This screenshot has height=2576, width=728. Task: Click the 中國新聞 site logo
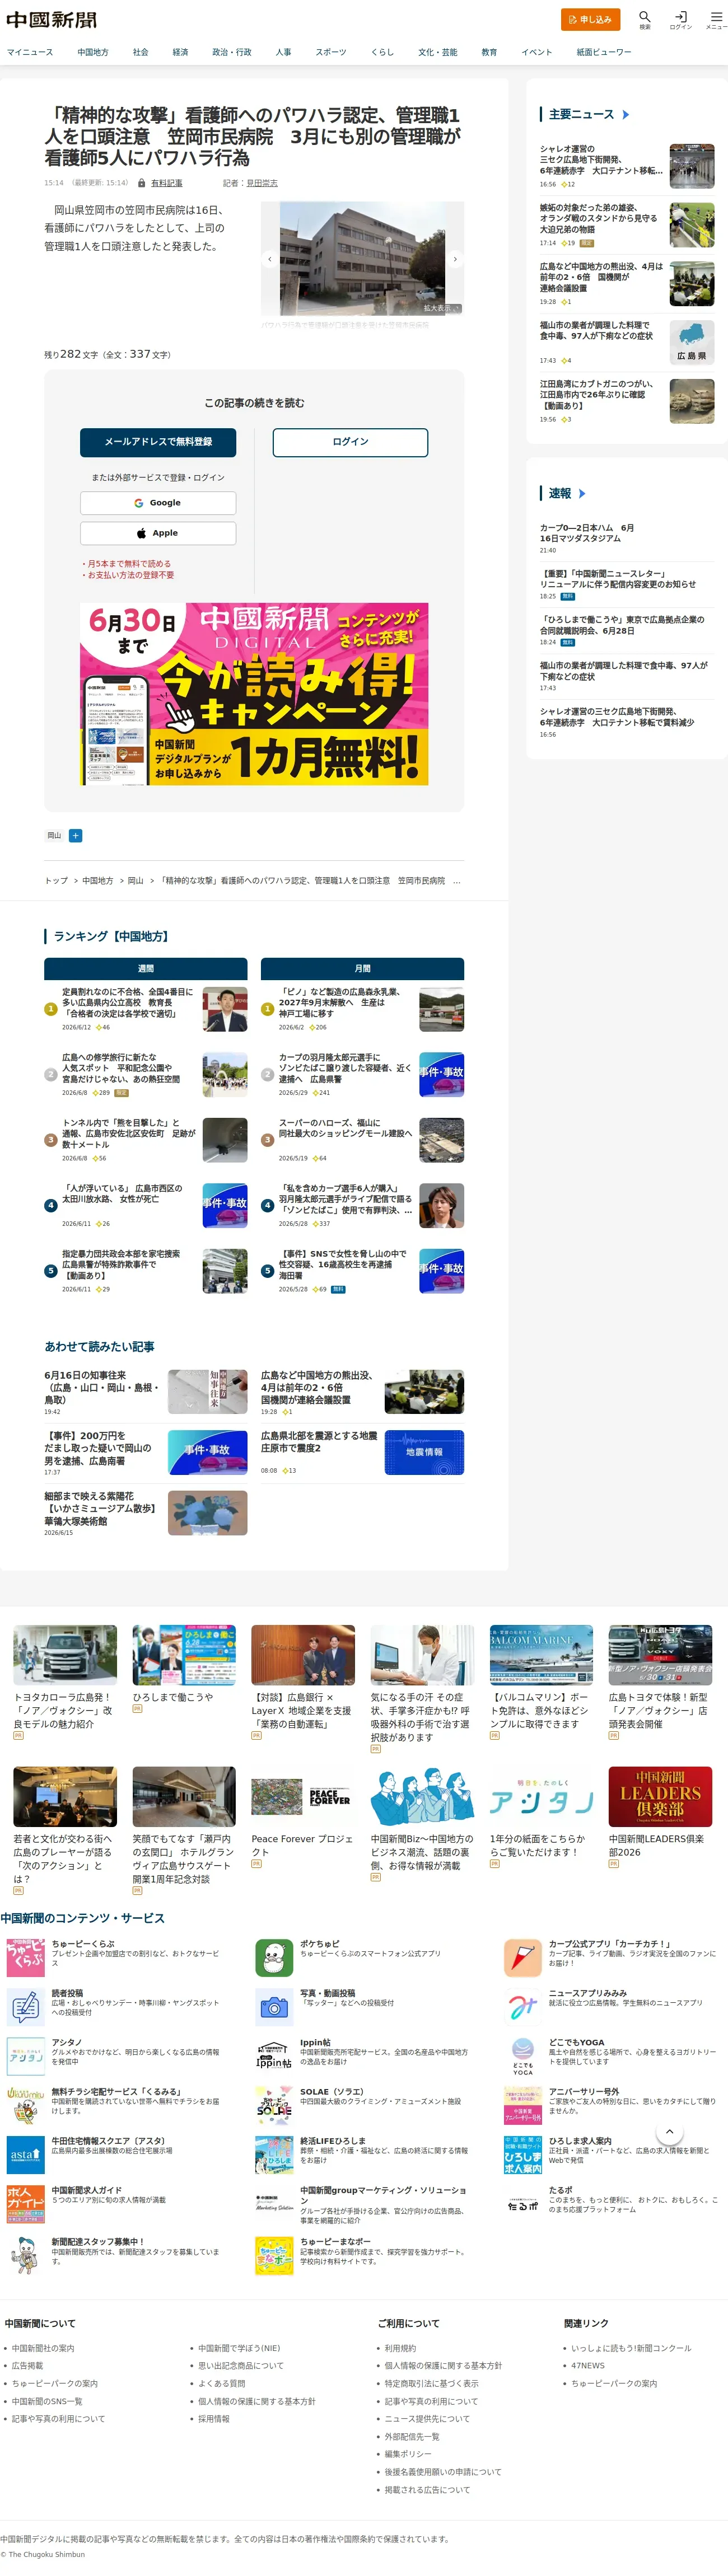(x=51, y=20)
